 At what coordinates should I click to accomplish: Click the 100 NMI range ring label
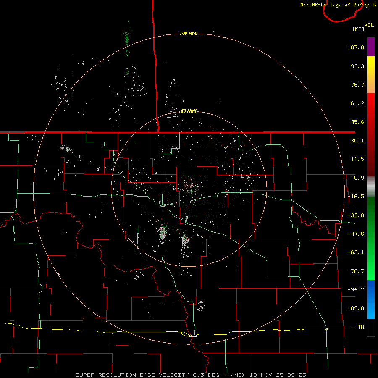(x=189, y=33)
